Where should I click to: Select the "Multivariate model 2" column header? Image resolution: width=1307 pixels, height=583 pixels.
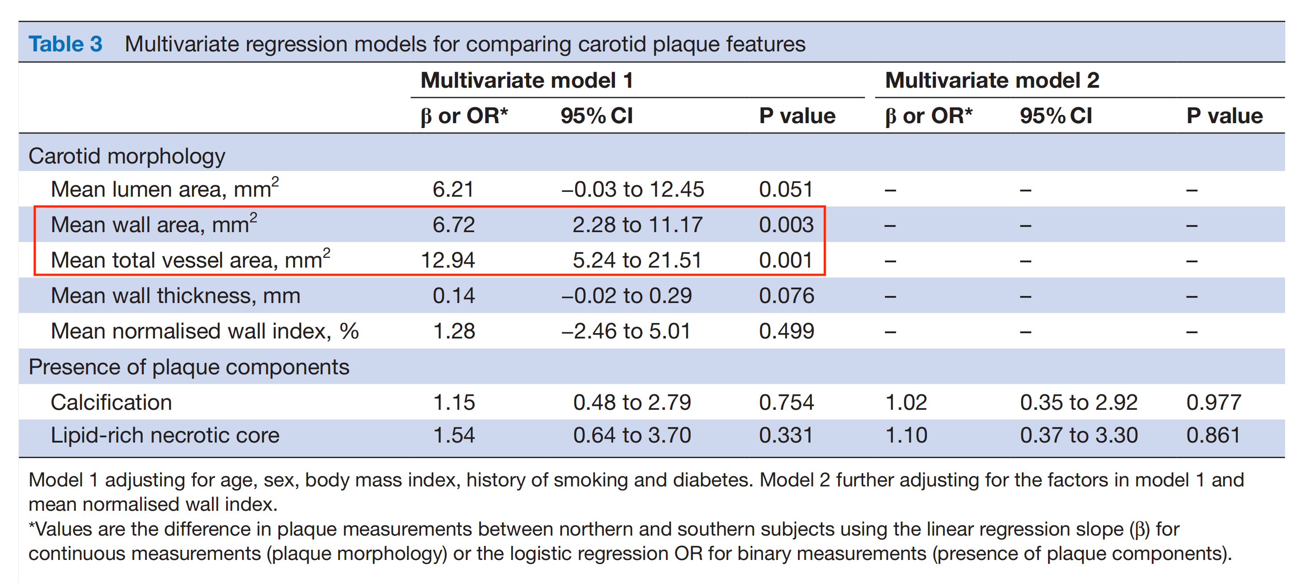point(992,80)
